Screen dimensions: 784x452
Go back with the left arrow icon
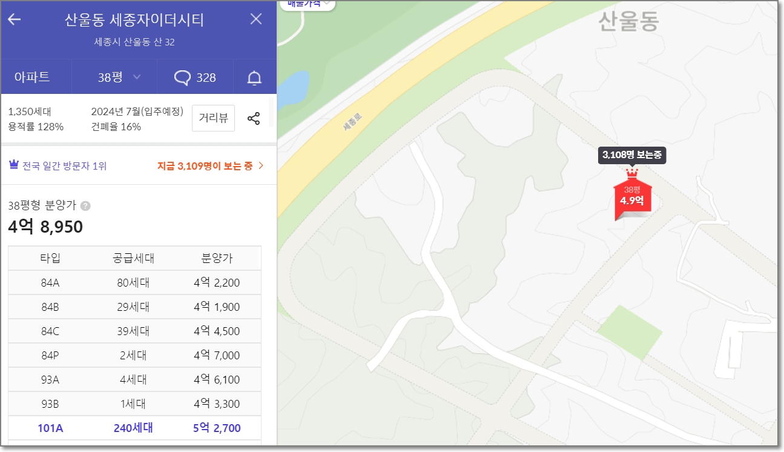pyautogui.click(x=14, y=19)
